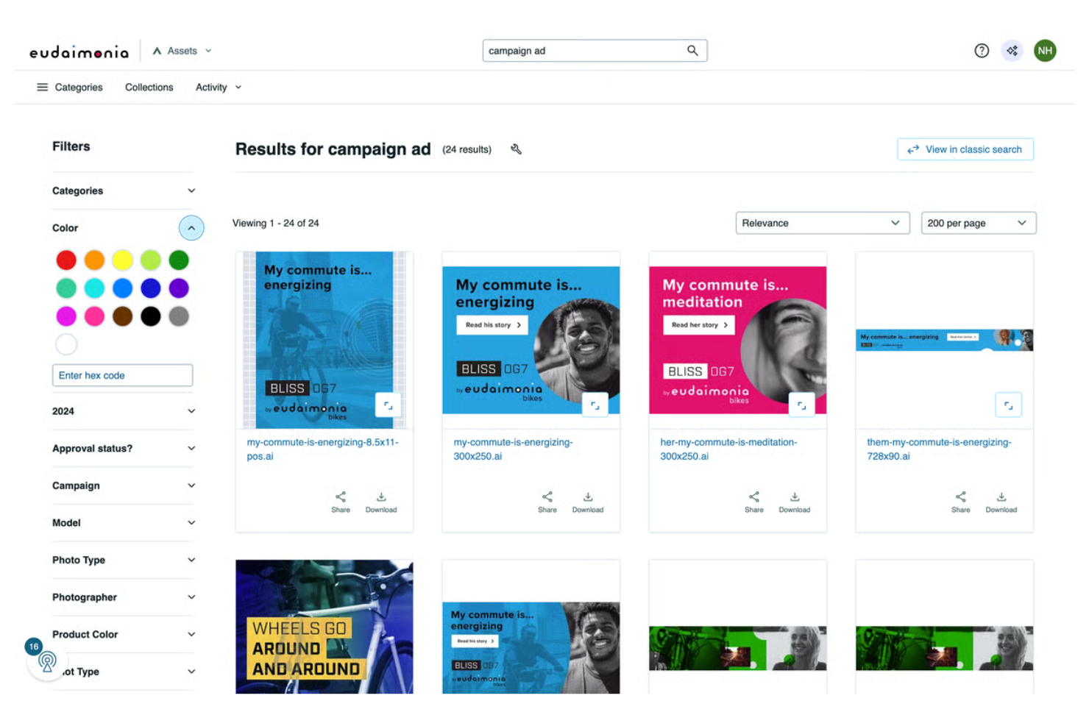Go to Collections
Screen dimensions: 1089x726
[x=149, y=88]
